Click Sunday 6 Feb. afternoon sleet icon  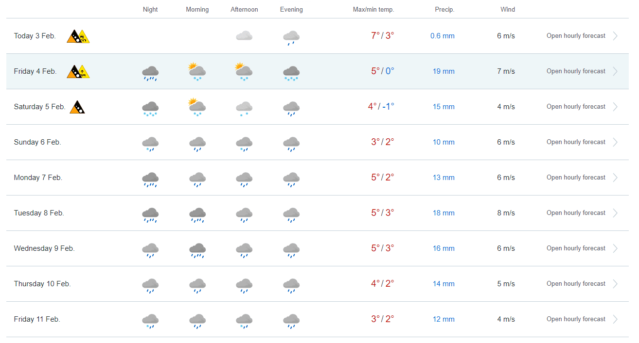244,144
